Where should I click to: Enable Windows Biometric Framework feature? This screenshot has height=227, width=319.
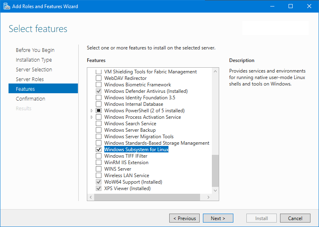point(98,85)
